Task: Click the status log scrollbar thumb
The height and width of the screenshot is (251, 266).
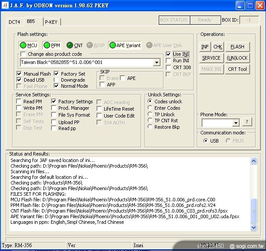Action: click(x=253, y=211)
